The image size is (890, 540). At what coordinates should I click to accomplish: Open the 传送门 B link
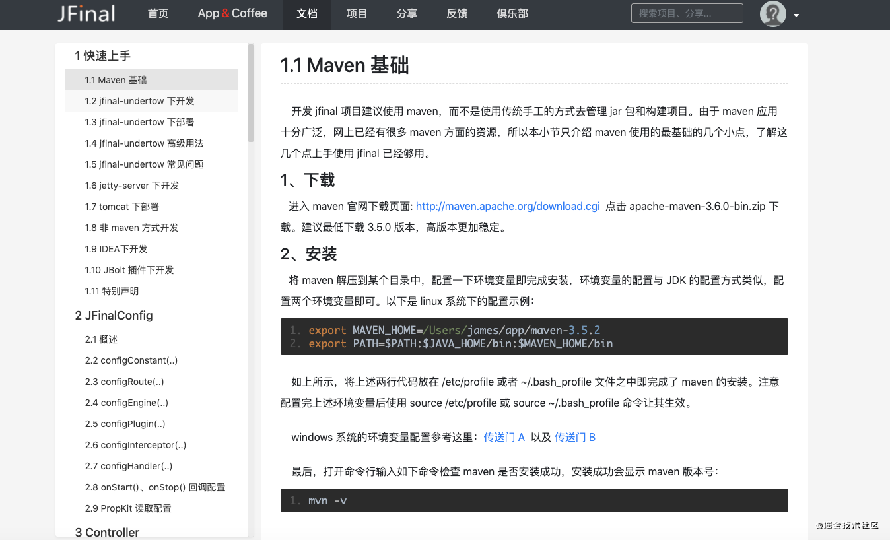(x=575, y=437)
